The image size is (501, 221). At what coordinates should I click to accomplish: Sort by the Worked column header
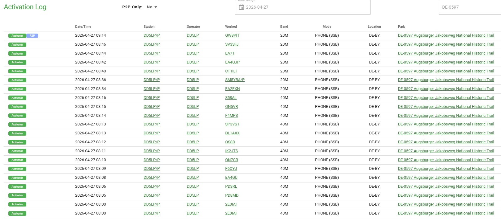(231, 27)
